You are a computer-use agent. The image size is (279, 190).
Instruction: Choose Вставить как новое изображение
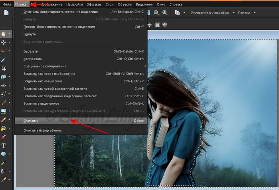click(x=81, y=74)
